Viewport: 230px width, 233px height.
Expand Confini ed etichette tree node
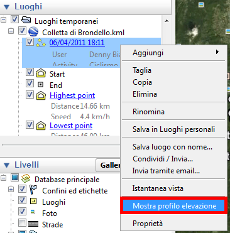click(x=11, y=189)
